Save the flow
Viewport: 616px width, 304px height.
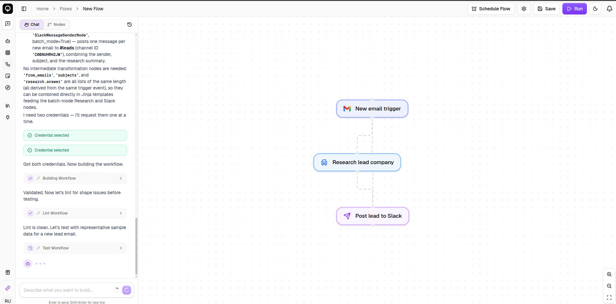pyautogui.click(x=547, y=9)
